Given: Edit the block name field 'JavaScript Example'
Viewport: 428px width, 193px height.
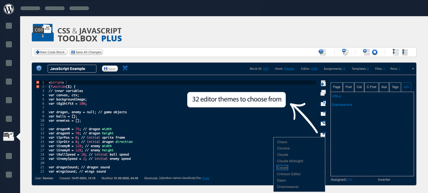Looking at the screenshot, I should 72,69.
